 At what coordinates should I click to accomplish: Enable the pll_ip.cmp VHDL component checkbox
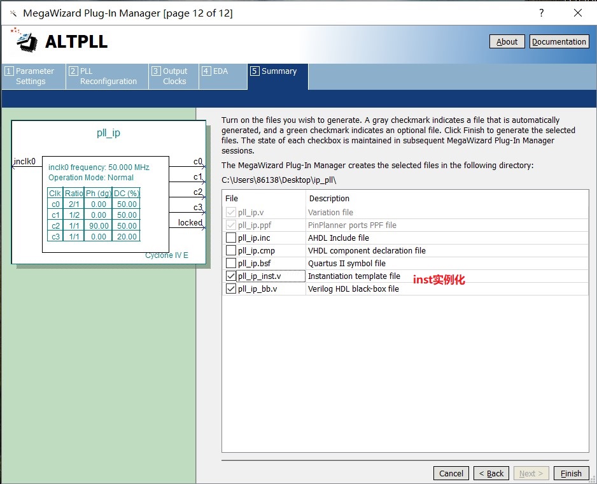pos(231,250)
